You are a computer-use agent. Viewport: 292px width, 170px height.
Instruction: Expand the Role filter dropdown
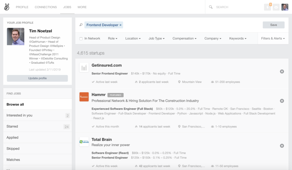coord(113,38)
